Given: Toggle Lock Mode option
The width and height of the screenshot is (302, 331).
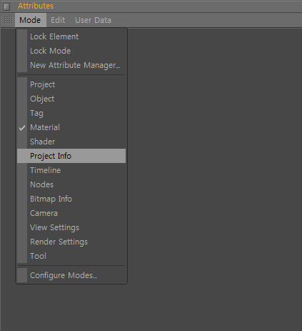Looking at the screenshot, I should (71, 51).
